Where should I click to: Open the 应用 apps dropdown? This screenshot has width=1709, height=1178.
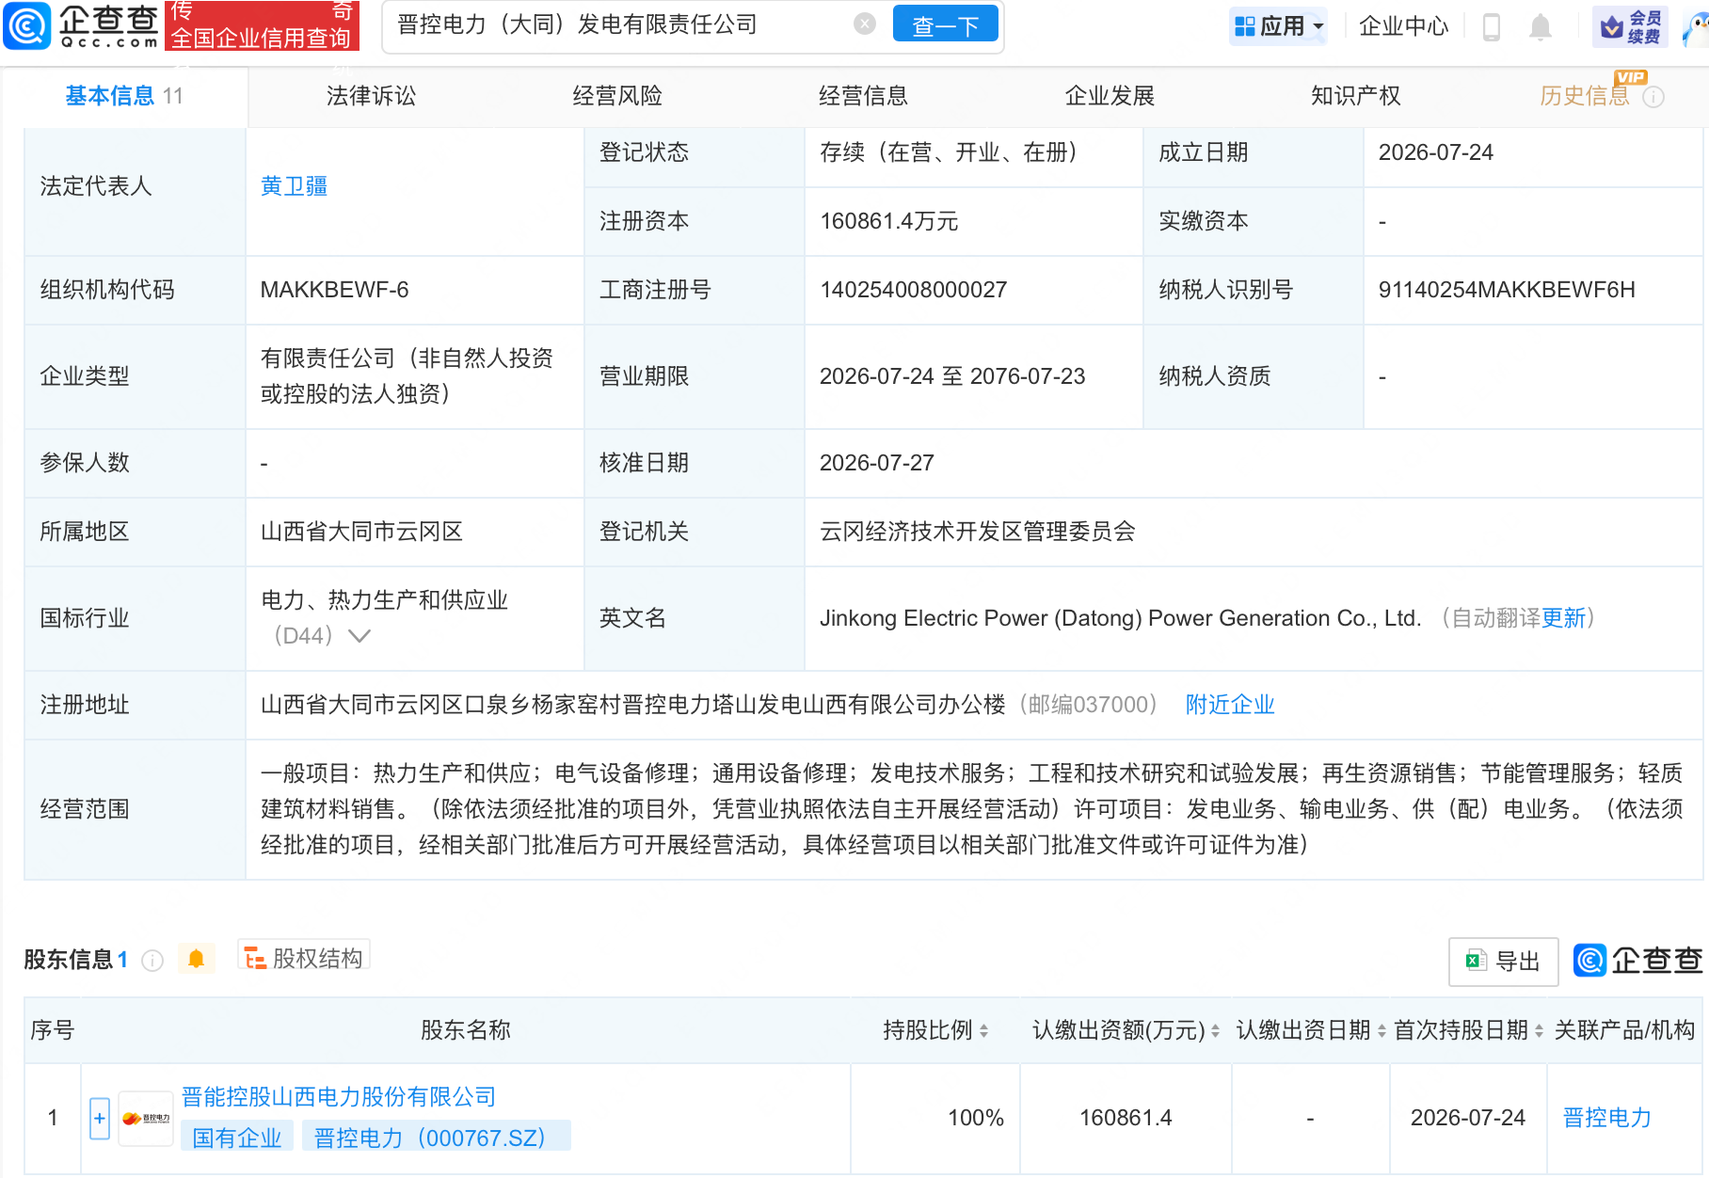[x=1280, y=26]
